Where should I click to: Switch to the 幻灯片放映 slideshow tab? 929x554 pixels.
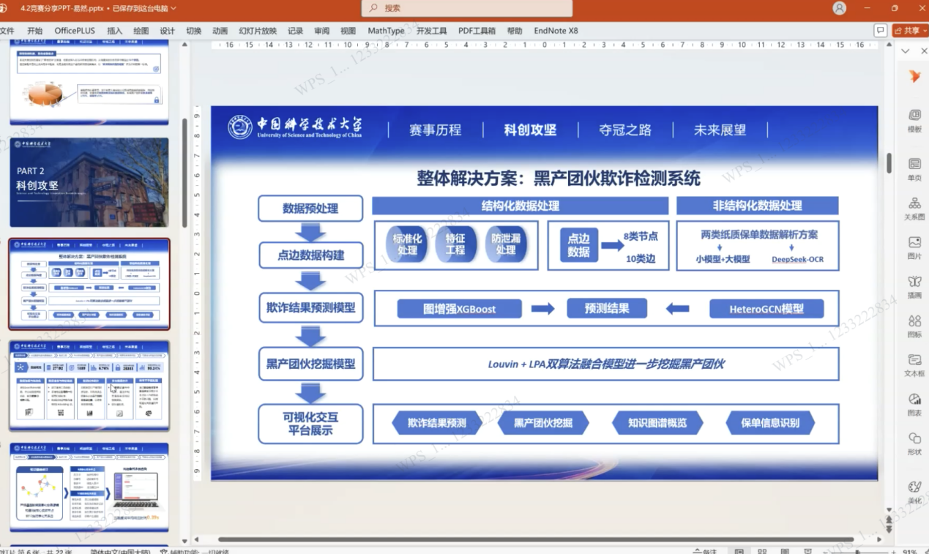coord(258,31)
